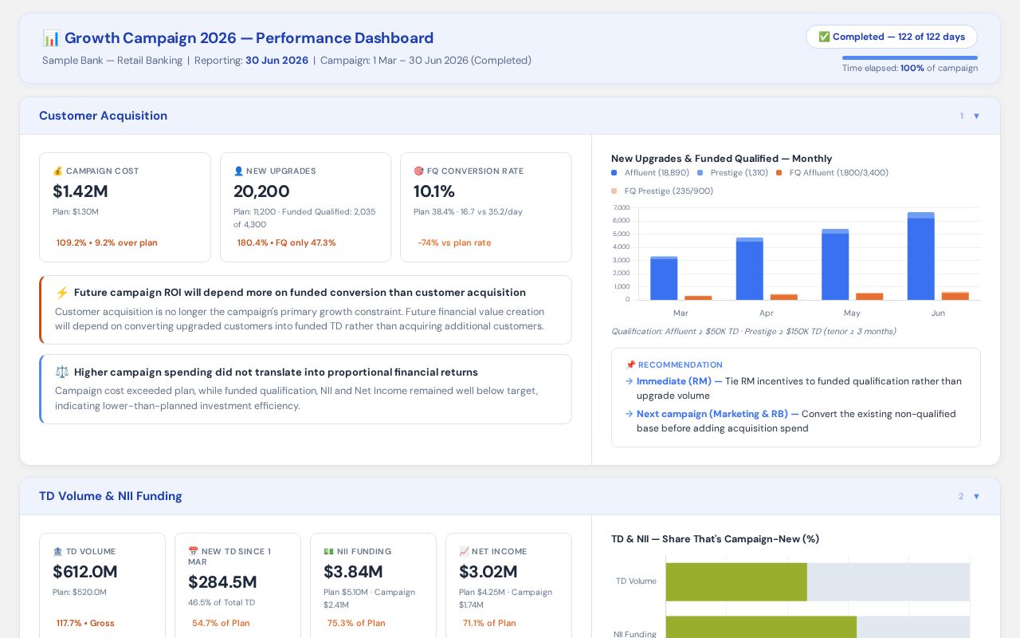
Task: Open the Next campaign (Marketing & RB) link
Action: 717,414
